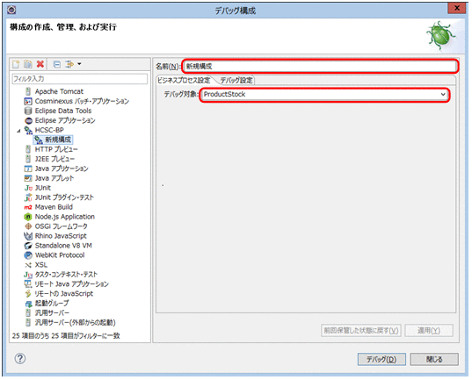Click OSGi フレームワーク icon
The height and width of the screenshot is (380, 472).
(28, 226)
